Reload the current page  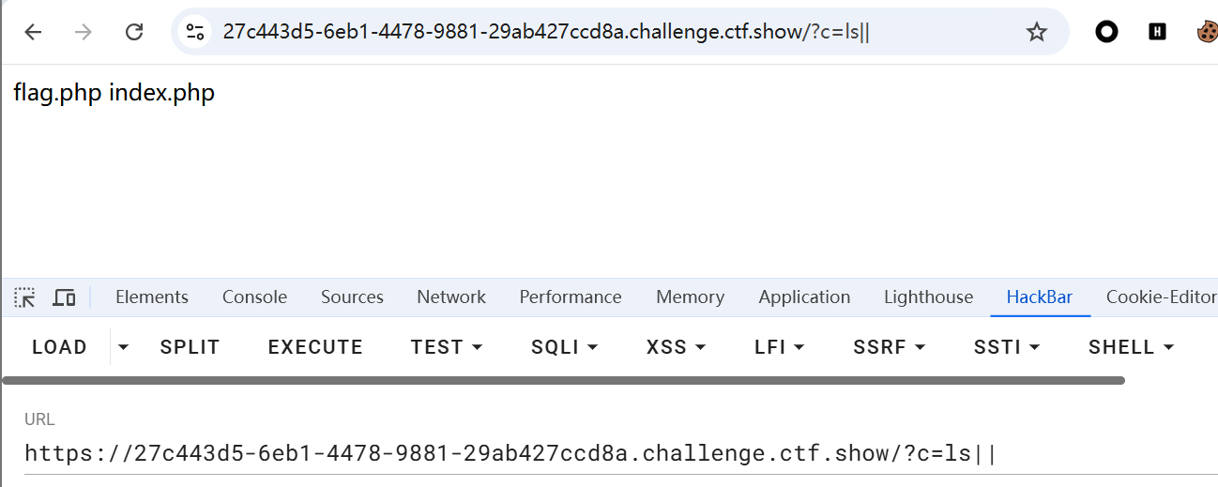[x=134, y=32]
